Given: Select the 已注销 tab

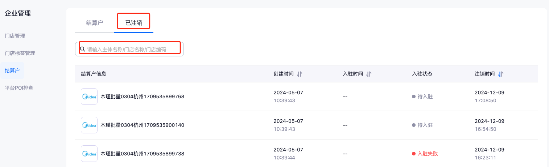Looking at the screenshot, I should (x=133, y=23).
